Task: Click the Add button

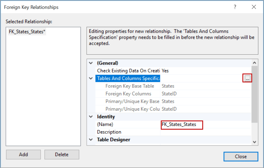Action: [23, 155]
